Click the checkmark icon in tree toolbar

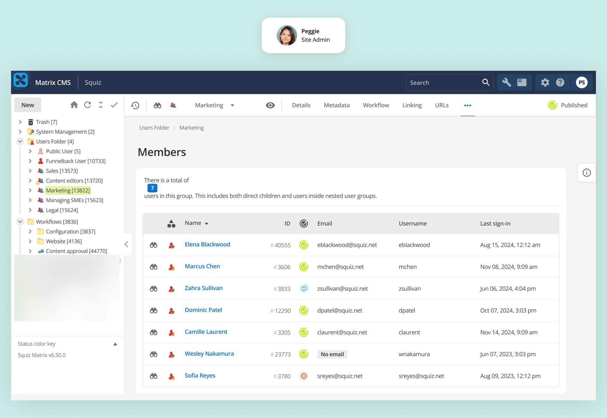click(x=114, y=105)
